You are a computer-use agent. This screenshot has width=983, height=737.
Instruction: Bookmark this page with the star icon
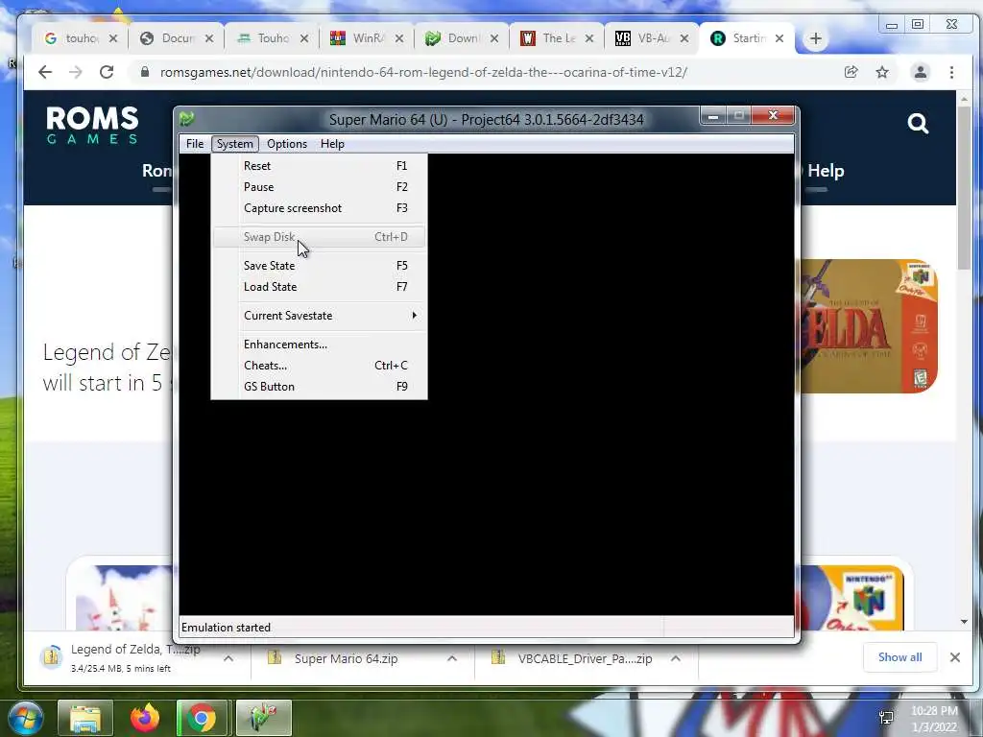click(882, 72)
